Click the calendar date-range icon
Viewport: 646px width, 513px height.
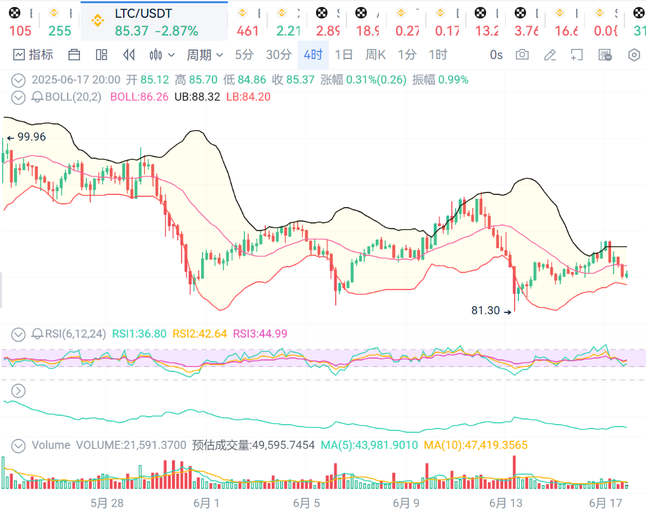pos(74,55)
